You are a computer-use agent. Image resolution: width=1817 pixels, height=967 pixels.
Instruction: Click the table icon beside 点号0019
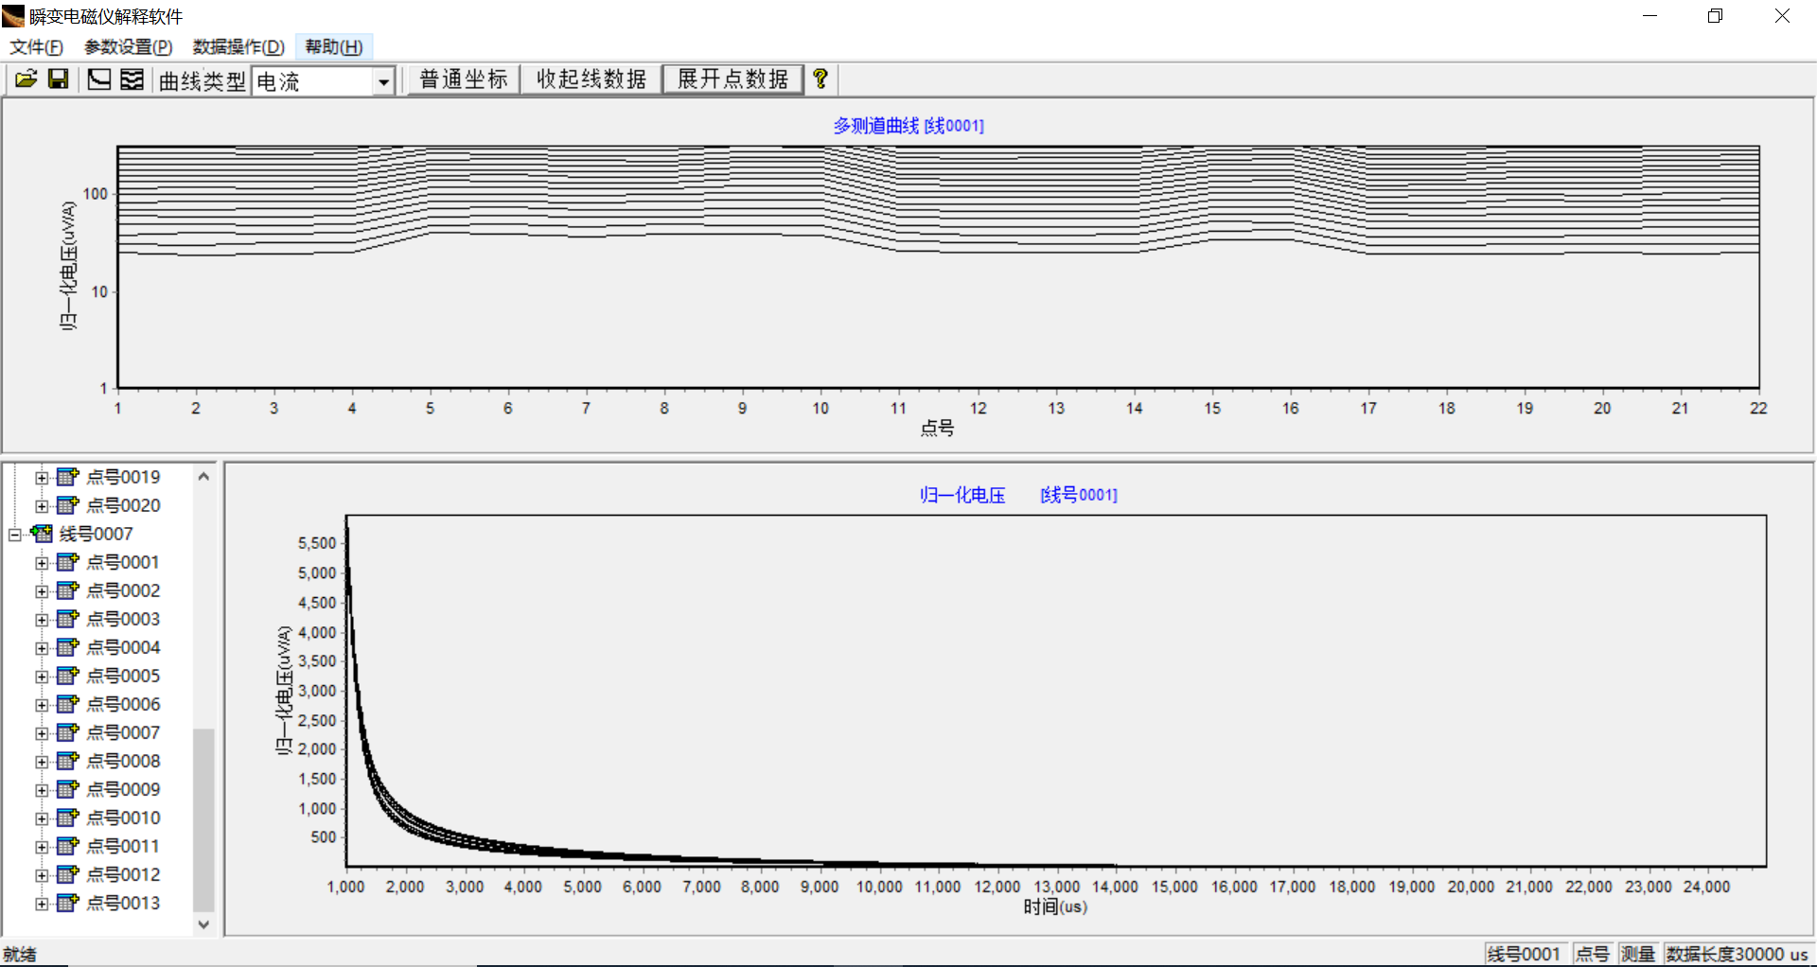pyautogui.click(x=67, y=477)
